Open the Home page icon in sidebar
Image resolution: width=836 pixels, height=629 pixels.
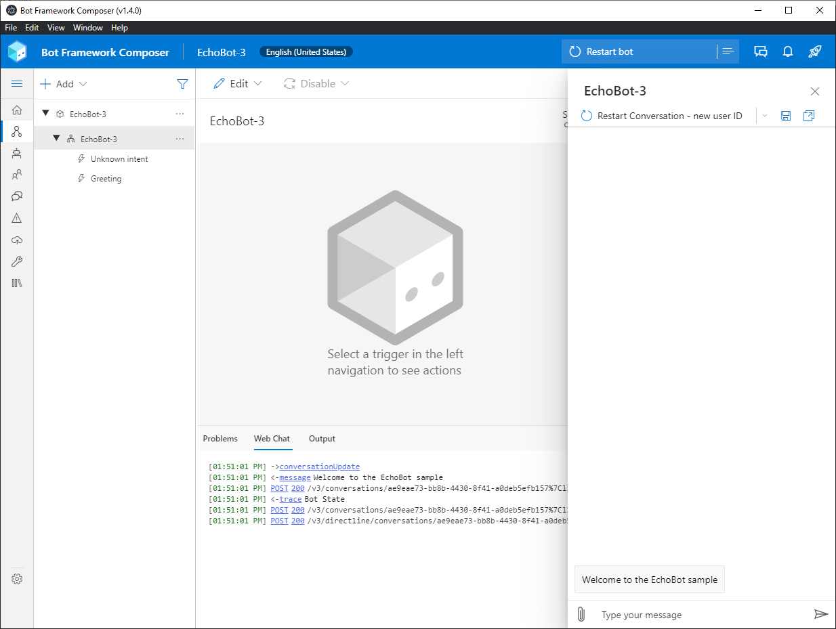pyautogui.click(x=17, y=110)
